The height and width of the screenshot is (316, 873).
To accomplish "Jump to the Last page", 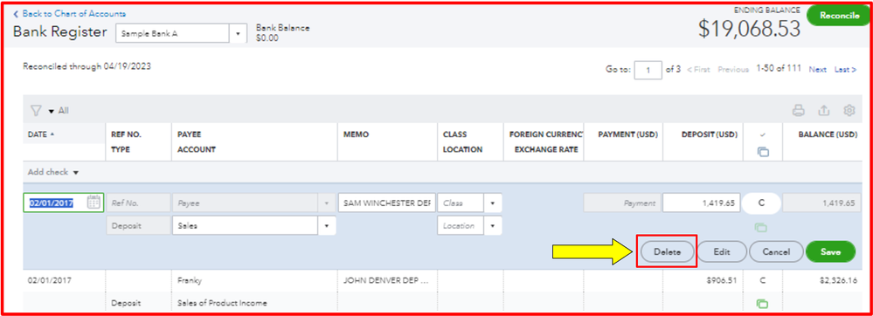I will point(845,70).
